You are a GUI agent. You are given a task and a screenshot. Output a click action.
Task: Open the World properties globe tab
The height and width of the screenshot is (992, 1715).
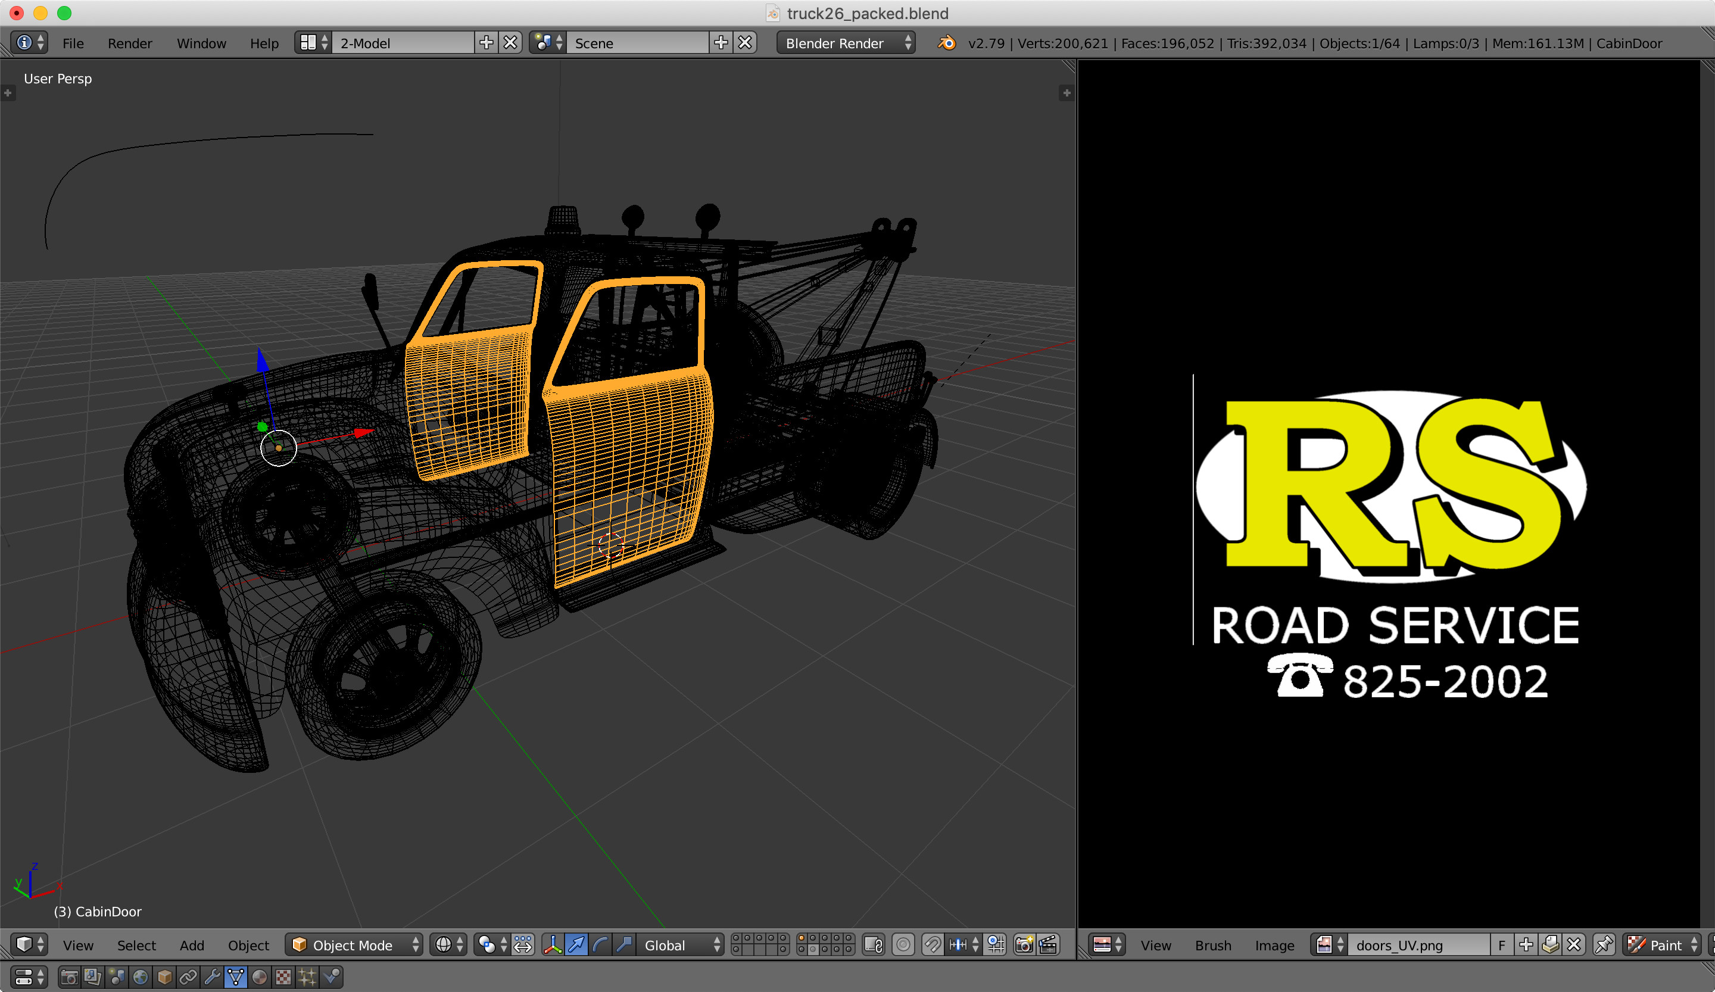point(140,978)
